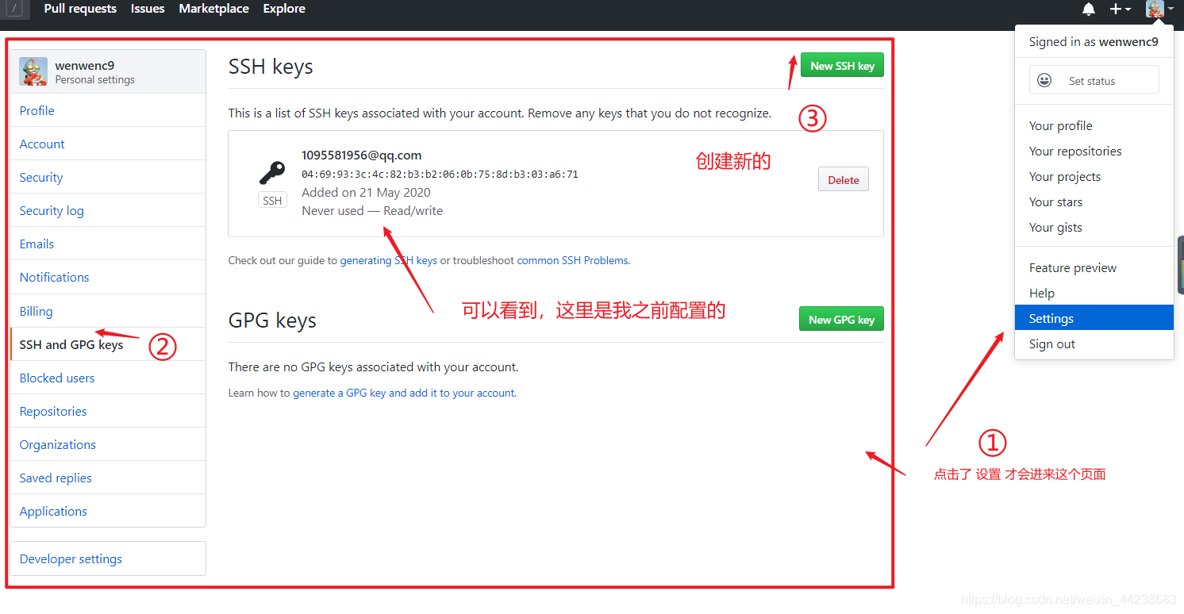
Task: Open Billing settings
Action: click(108, 311)
